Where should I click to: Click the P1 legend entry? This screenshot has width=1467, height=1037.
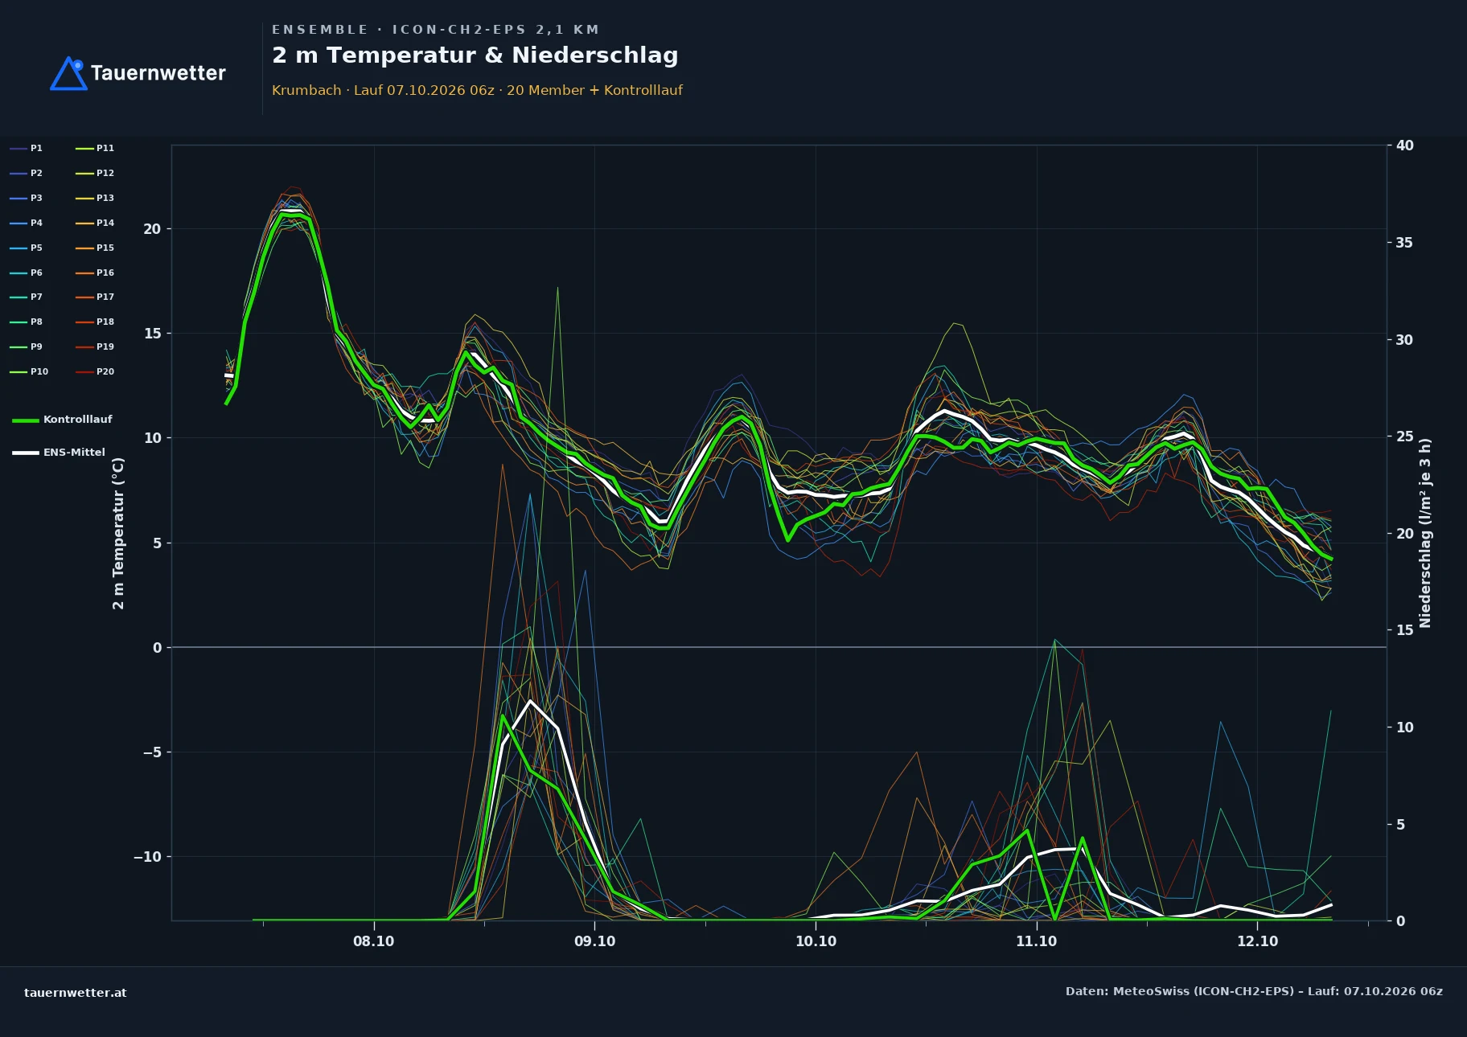[x=27, y=148]
